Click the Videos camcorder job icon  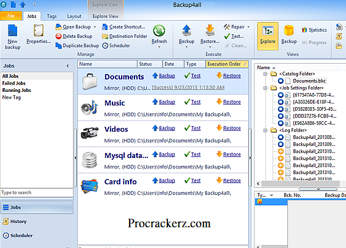pos(89,133)
